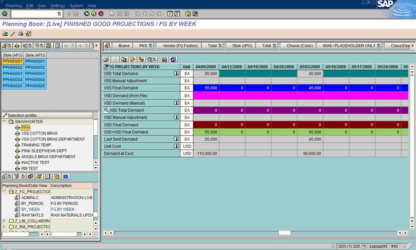Click inside the command input field
The image size is (416, 250).
(x=34, y=14)
